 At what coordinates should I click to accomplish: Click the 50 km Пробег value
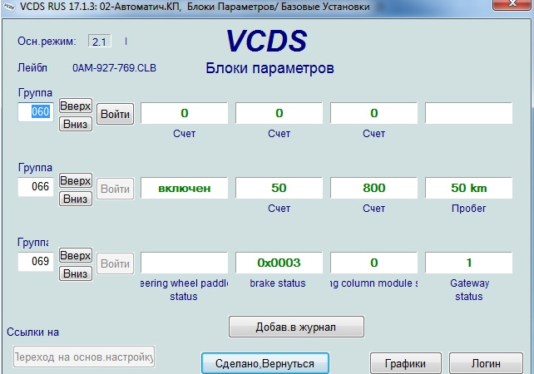tap(468, 188)
